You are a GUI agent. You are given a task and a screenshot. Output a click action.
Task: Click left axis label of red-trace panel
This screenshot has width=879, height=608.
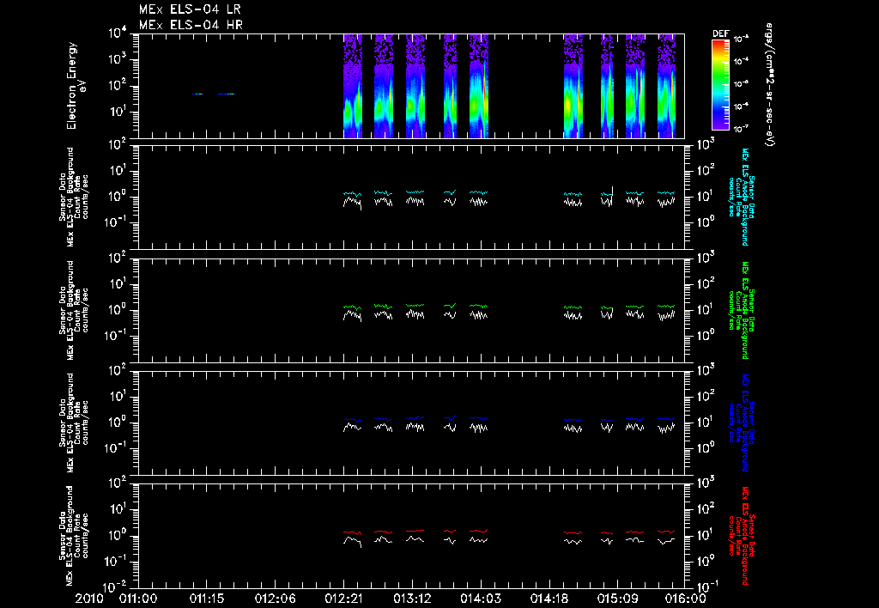coord(74,535)
